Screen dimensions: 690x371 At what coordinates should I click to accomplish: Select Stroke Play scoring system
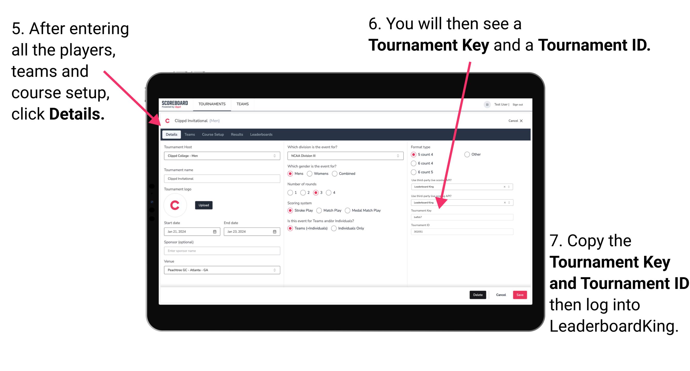(x=290, y=210)
